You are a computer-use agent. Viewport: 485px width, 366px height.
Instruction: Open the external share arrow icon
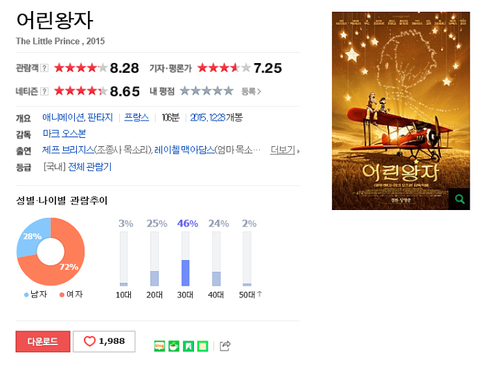click(x=225, y=346)
